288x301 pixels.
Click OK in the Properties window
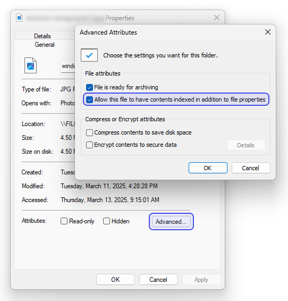coord(115,280)
